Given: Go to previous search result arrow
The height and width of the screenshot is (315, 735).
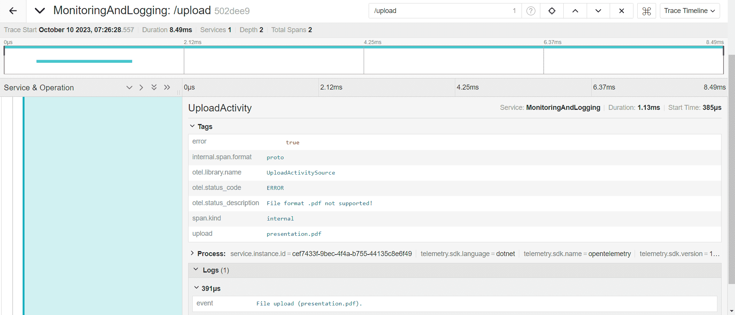Looking at the screenshot, I should pyautogui.click(x=575, y=11).
